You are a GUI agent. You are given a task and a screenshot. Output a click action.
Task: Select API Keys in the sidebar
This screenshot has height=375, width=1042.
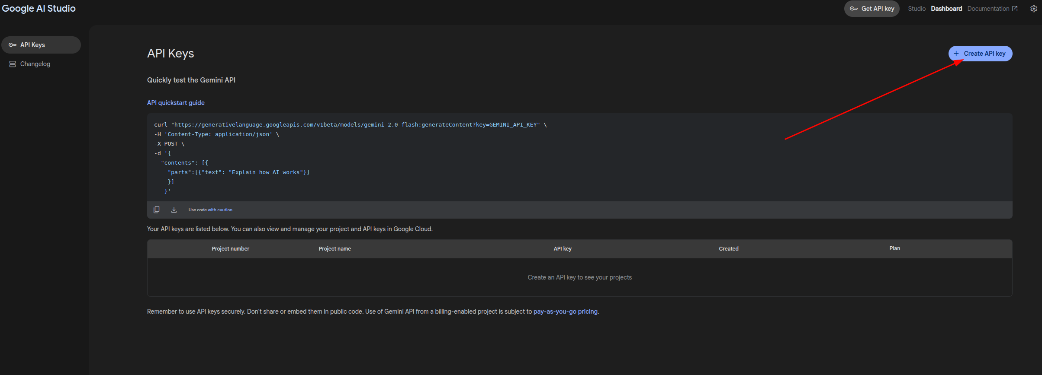(41, 45)
